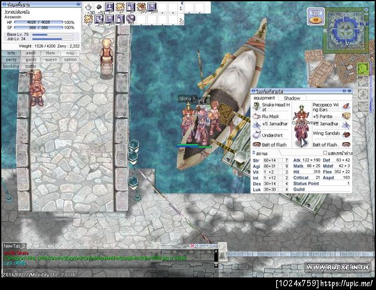Viewport: 376px width, 290px height.
Task: Open the party window button
Action: (11, 60)
